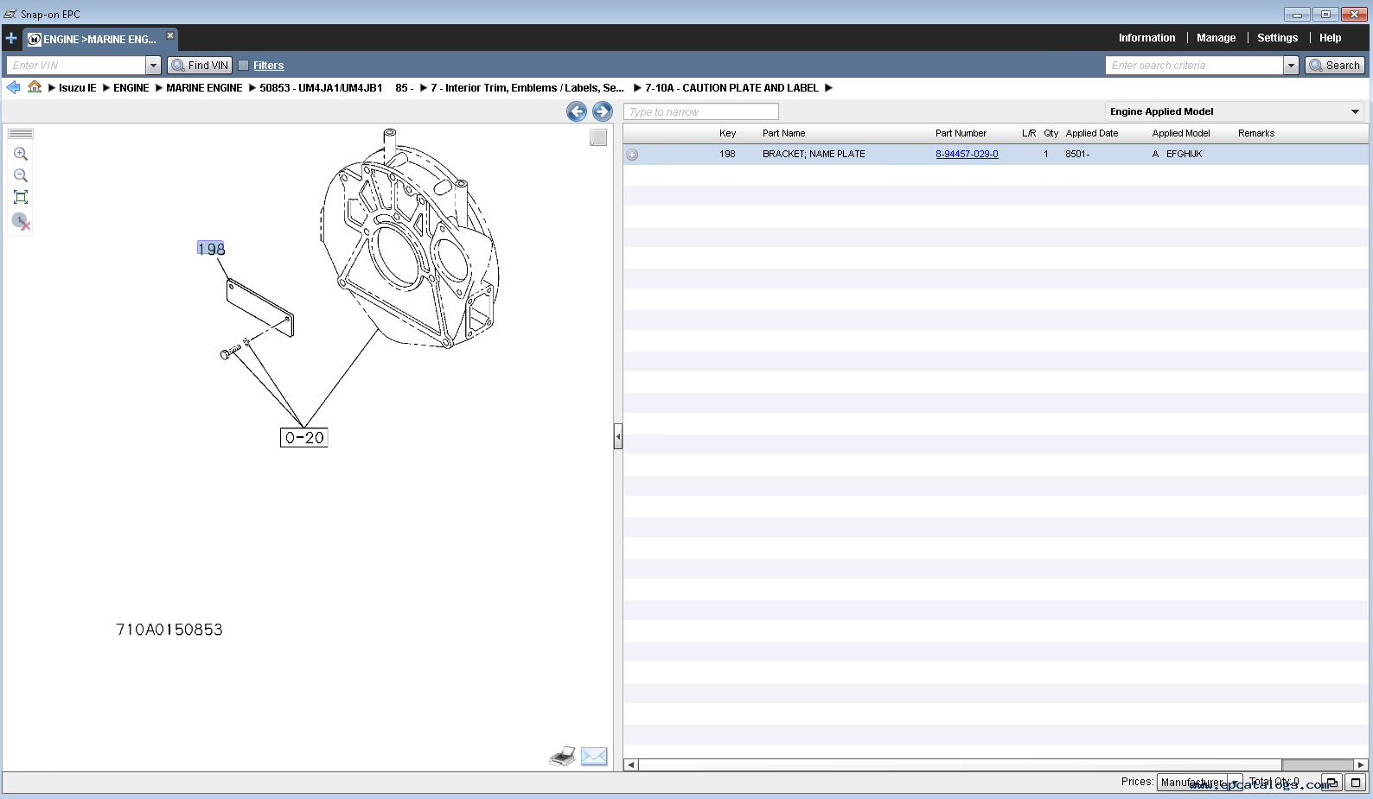Click the Search button

pyautogui.click(x=1334, y=66)
